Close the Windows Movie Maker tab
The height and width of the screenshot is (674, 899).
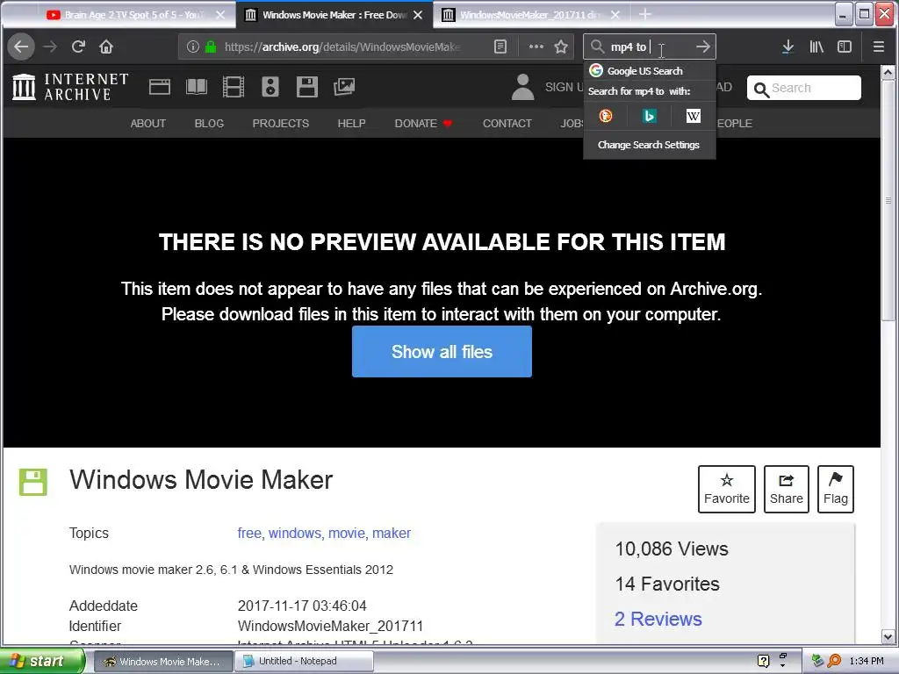[x=419, y=15]
